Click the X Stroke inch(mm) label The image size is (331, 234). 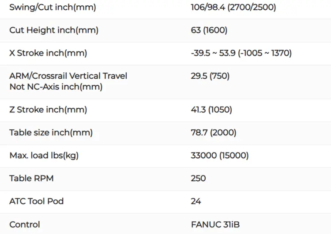pos(48,53)
